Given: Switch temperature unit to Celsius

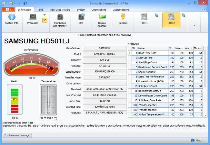Looking at the screenshot, I should tap(45, 20).
